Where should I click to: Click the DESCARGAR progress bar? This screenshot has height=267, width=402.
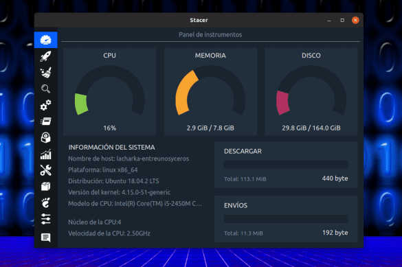click(286, 164)
